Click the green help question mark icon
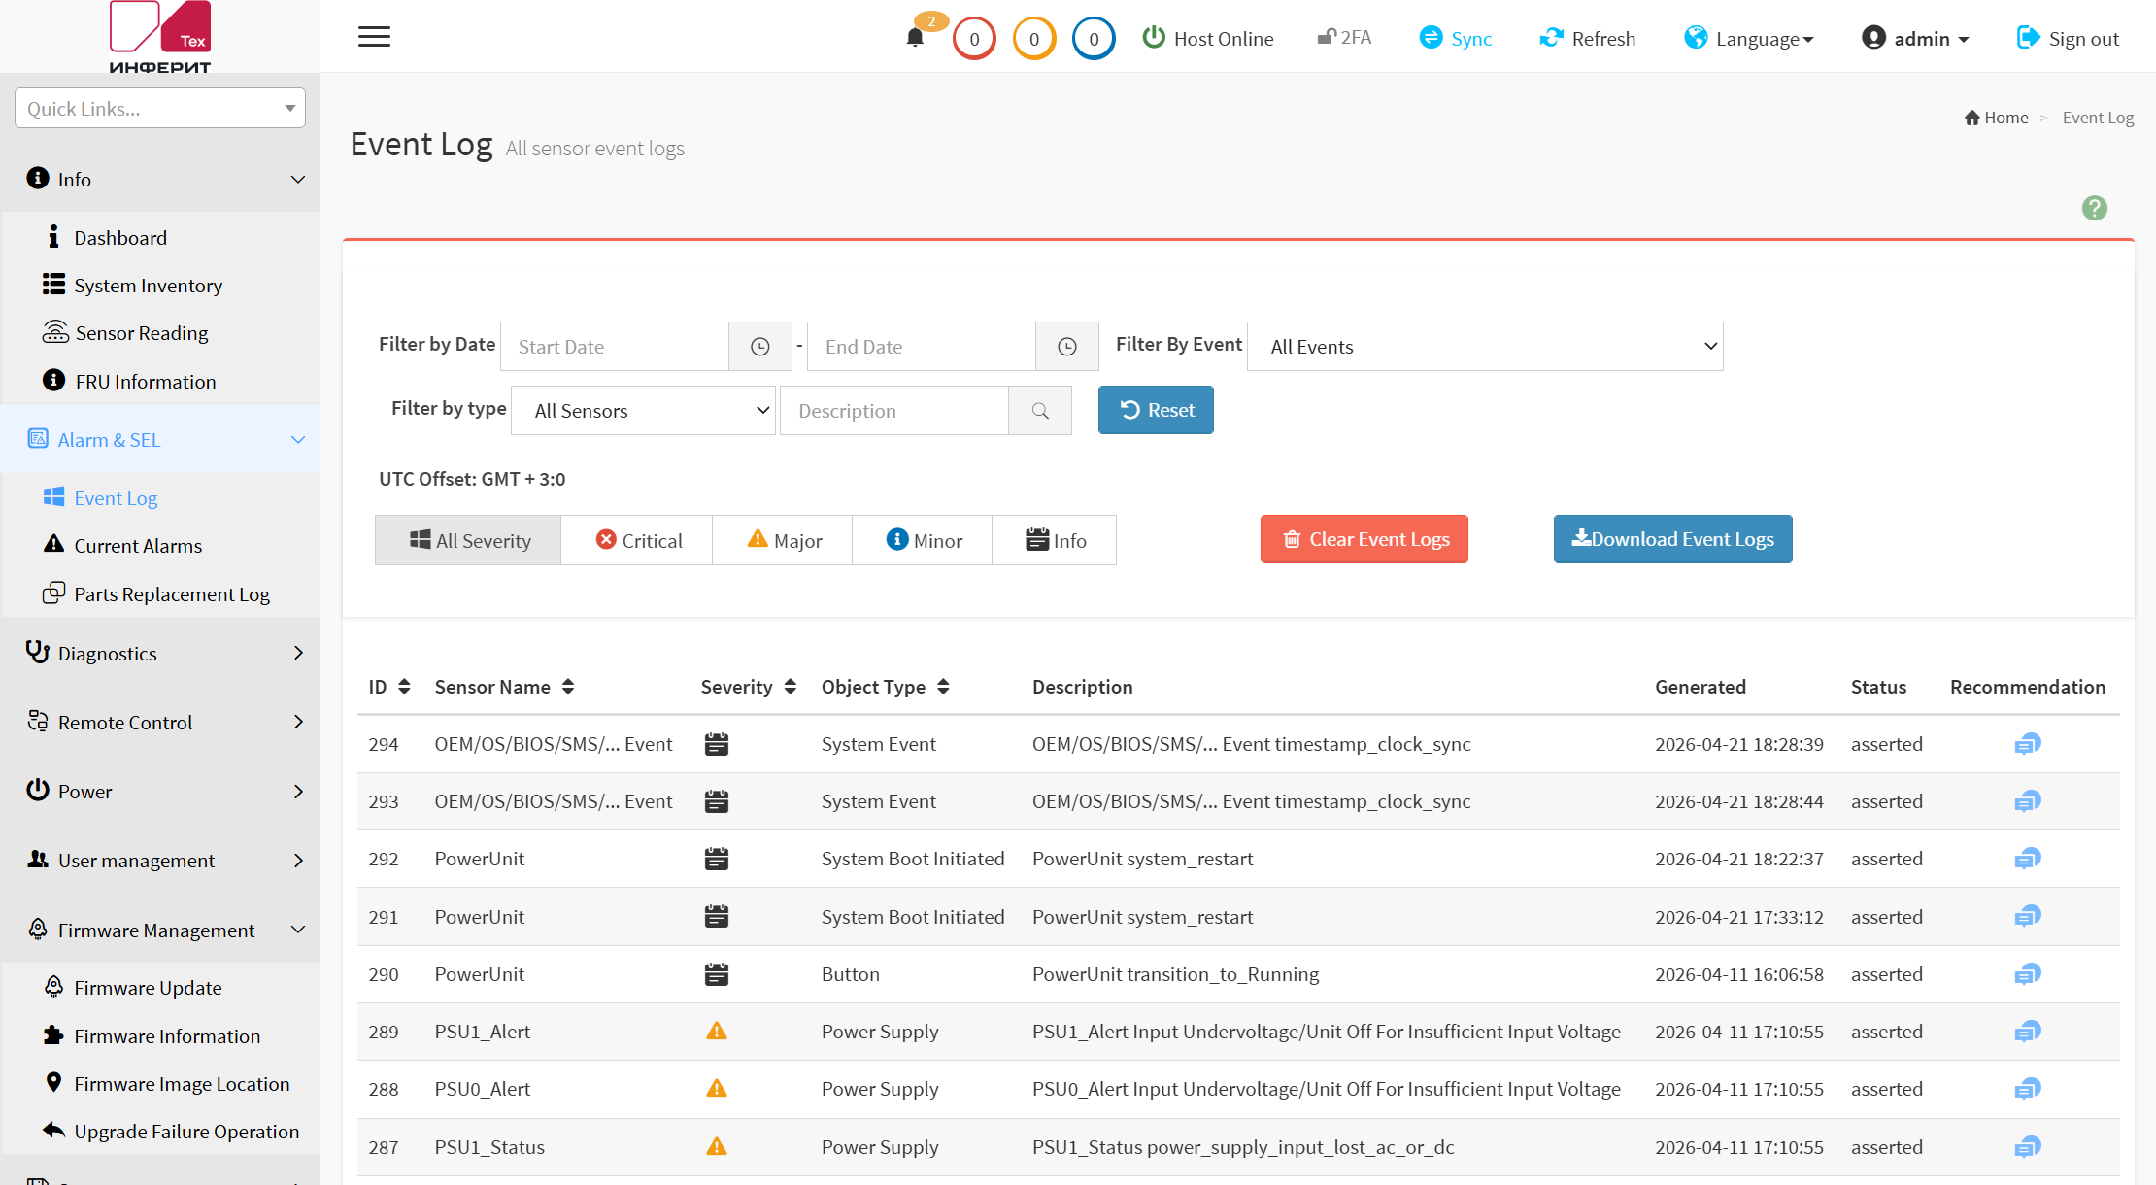Screen dimensions: 2156x1185 (2094, 208)
